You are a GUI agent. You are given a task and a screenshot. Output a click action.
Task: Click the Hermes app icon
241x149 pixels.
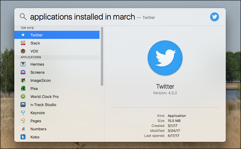coord(23,64)
